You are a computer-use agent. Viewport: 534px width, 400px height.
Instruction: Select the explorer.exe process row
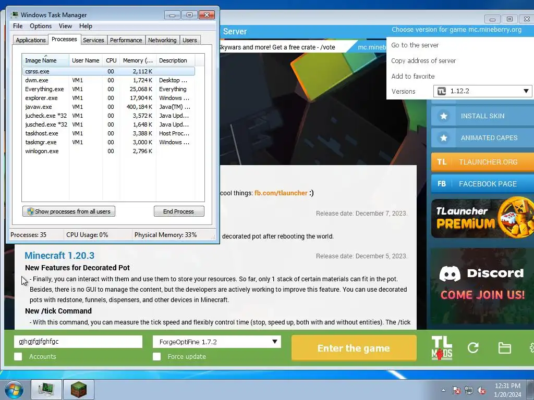pyautogui.click(x=108, y=98)
